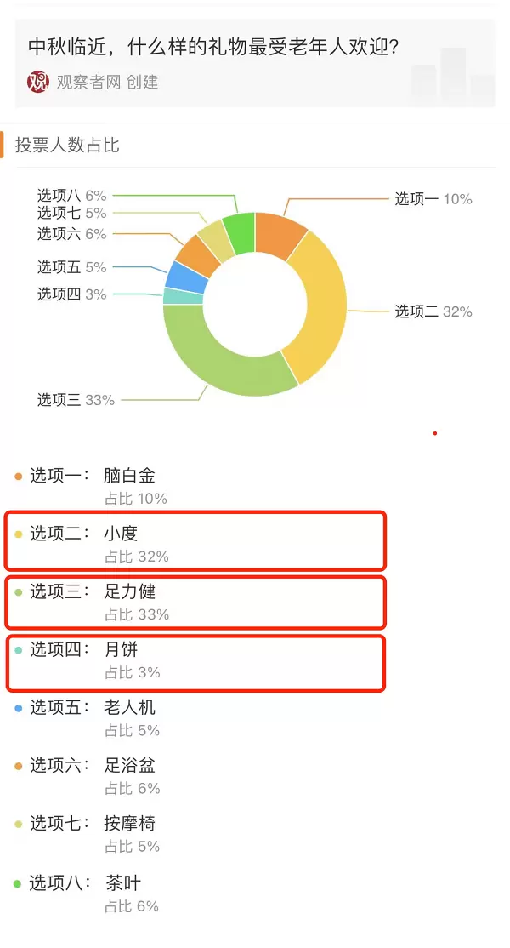
Task: Click the faded bar chart icon in header
Action: point(452,76)
